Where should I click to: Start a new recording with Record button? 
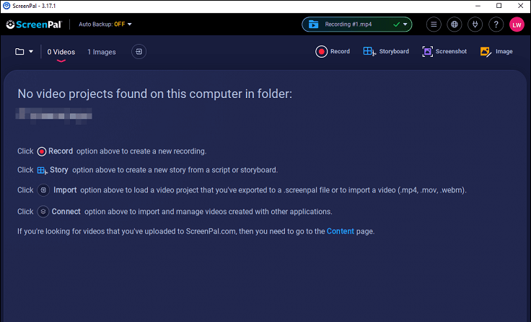(x=333, y=51)
